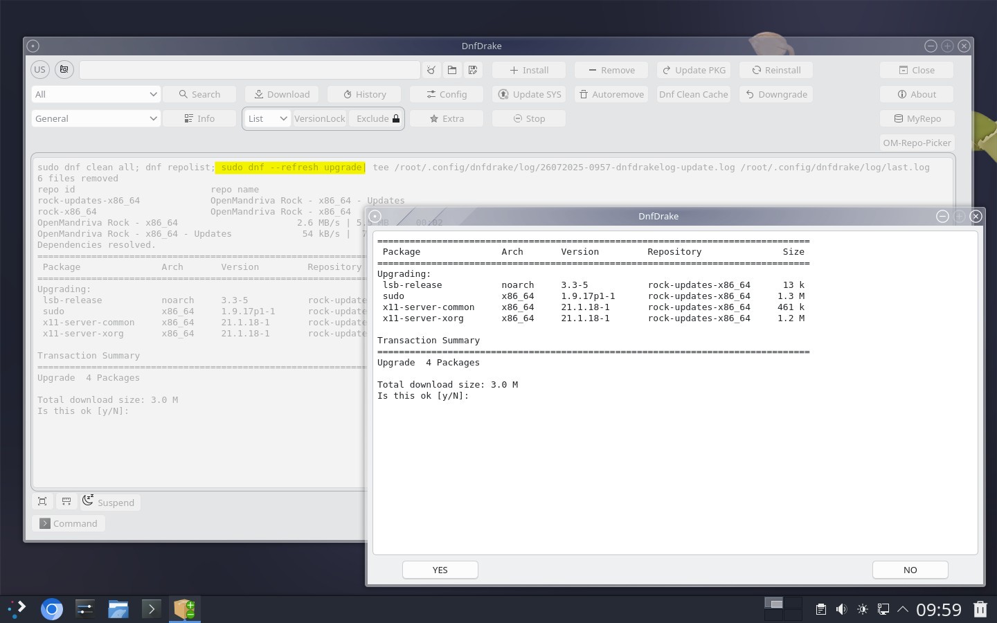
Task: Open system settings from the taskbar
Action: [x=84, y=609]
